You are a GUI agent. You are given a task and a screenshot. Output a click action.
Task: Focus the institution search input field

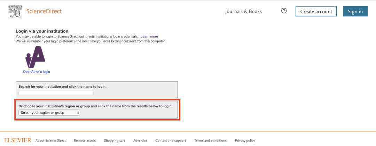[x=56, y=93]
